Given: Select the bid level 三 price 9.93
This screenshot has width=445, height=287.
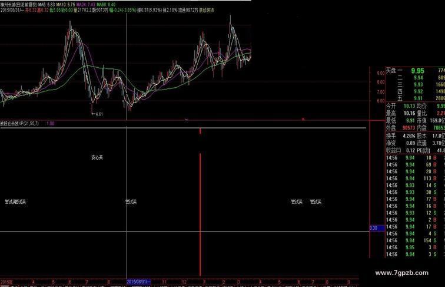Looking at the screenshot, I should [419, 84].
